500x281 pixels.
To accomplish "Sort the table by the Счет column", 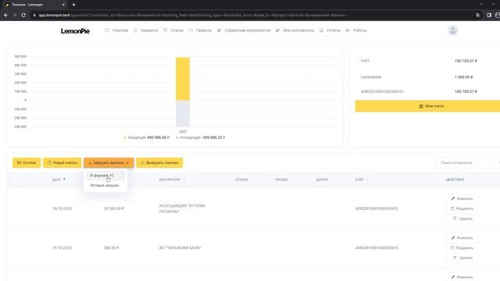I will point(362,180).
